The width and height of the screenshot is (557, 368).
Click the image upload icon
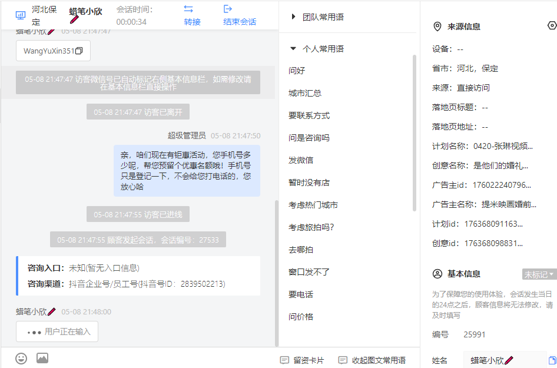point(42,358)
